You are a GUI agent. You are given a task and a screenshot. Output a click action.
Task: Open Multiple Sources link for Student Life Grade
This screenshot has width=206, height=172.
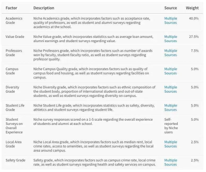[x=171, y=107]
